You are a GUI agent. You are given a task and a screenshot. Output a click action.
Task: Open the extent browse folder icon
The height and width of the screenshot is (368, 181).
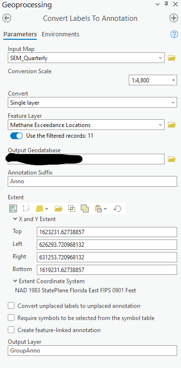(x=58, y=208)
